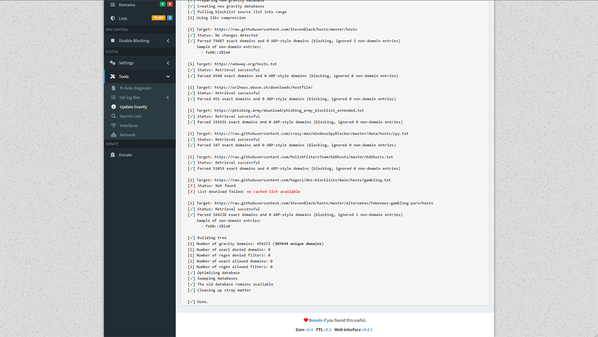Click the Domains list icon in sidebar
The width and height of the screenshot is (598, 337).
112,5
